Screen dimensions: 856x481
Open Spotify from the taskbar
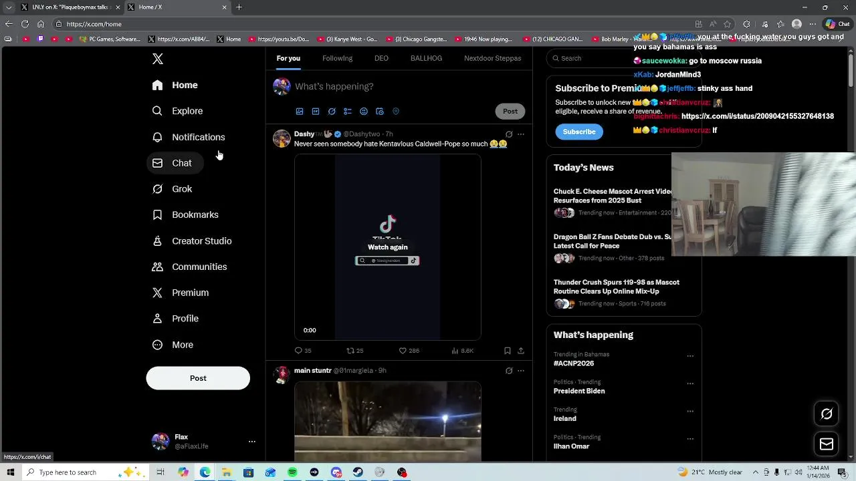[x=292, y=472]
